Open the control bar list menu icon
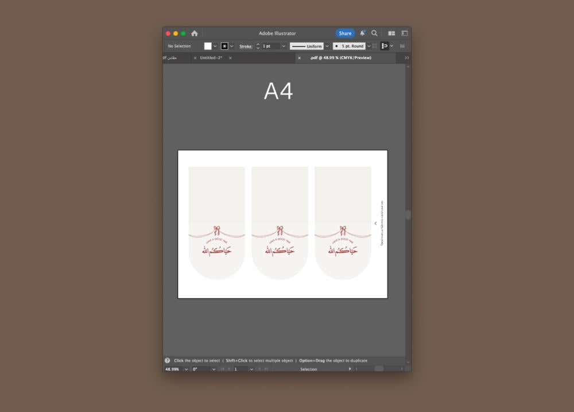574x412 pixels. point(402,46)
